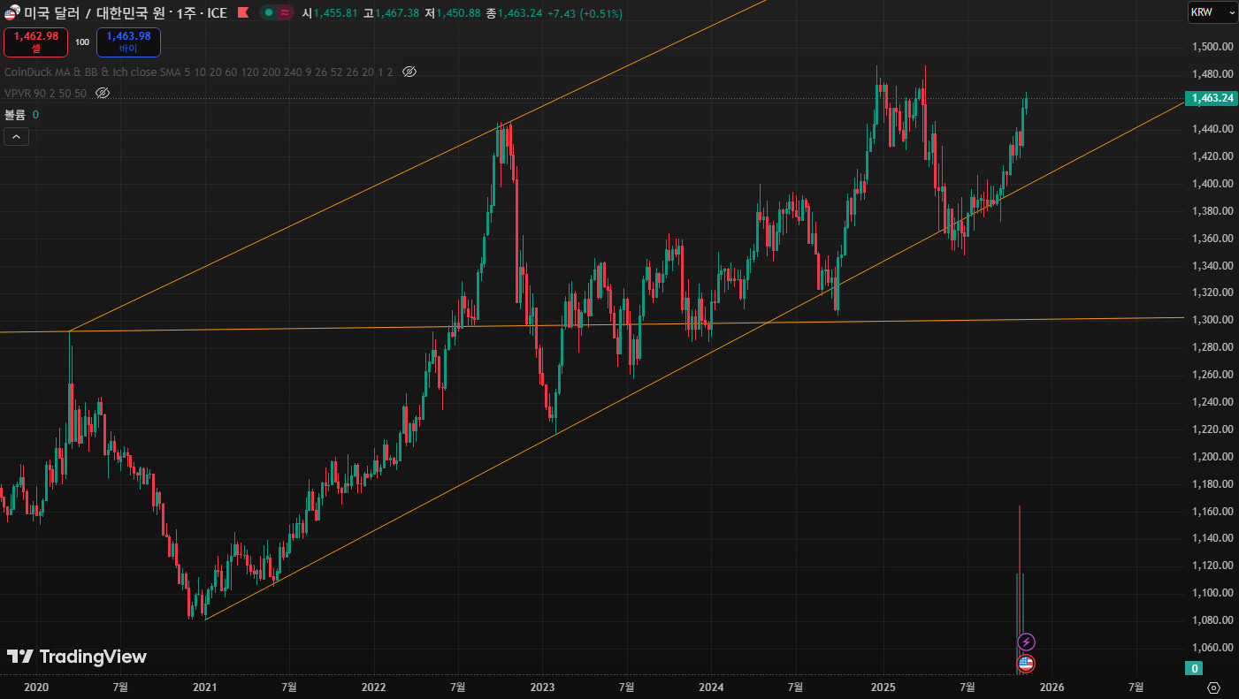Click the blue 1,463.98 buy button
1239x699 pixels.
pos(128,42)
